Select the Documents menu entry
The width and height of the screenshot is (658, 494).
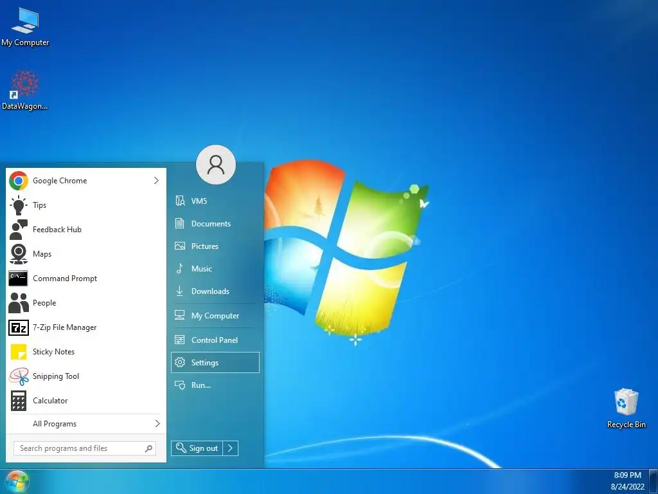pos(215,223)
